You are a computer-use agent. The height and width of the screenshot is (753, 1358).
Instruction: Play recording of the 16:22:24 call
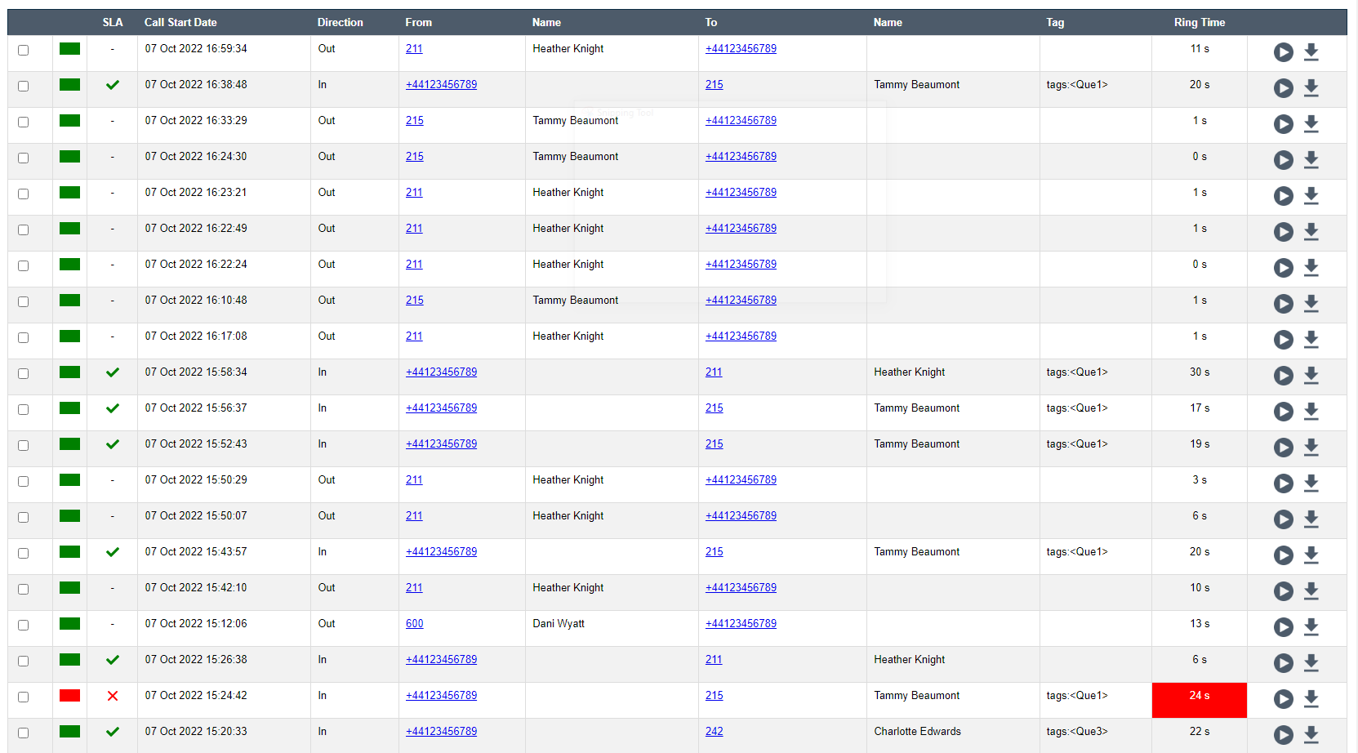tap(1283, 268)
